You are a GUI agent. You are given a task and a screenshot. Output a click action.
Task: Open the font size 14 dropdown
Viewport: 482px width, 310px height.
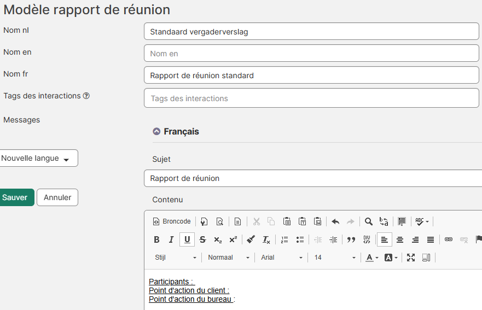(335, 258)
